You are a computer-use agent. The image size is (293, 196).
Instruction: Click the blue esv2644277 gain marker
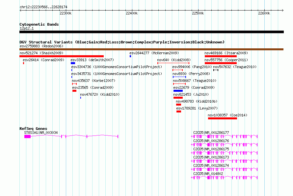click(x=130, y=56)
